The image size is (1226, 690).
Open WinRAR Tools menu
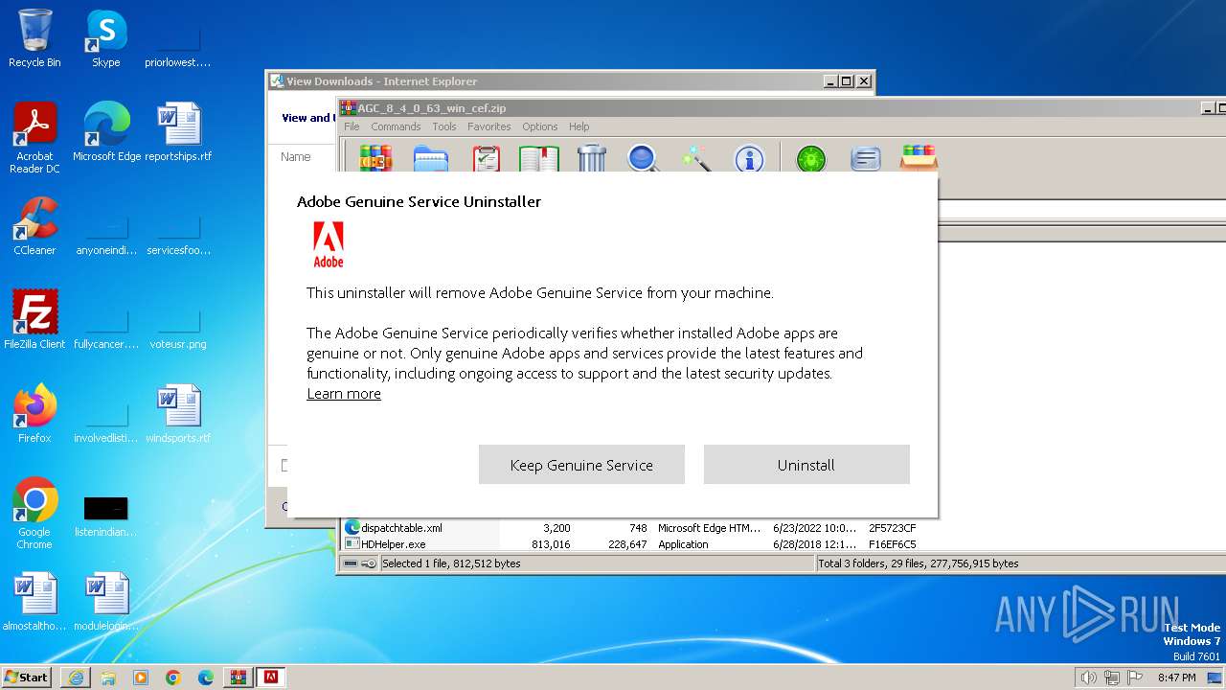444,126
